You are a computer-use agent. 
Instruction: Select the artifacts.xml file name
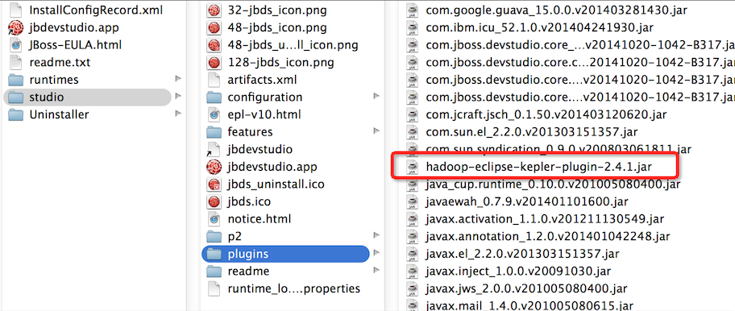[x=263, y=80]
